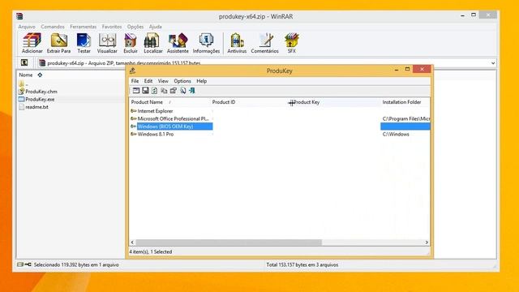Screen dimensions: 519x292
Task: Click ProduKey scroll left arrow
Action: click(x=132, y=243)
